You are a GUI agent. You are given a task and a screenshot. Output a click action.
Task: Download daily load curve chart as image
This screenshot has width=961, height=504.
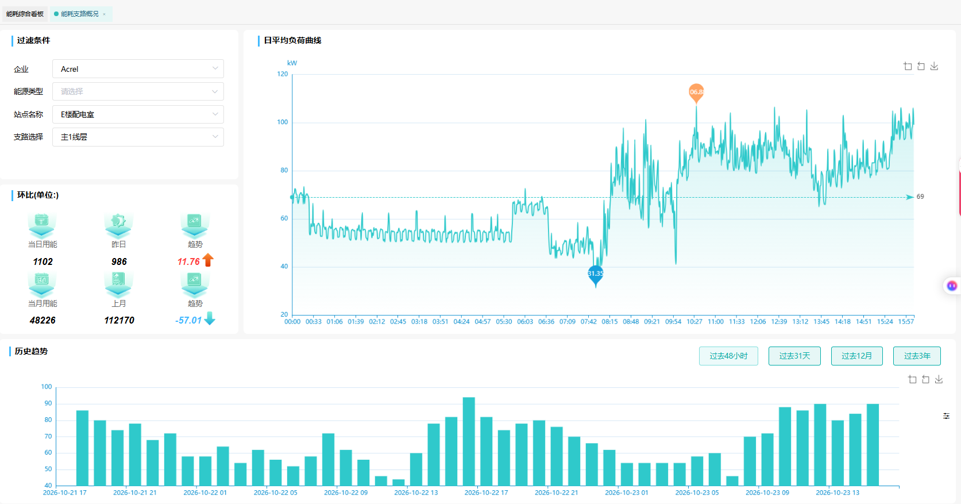coord(935,66)
